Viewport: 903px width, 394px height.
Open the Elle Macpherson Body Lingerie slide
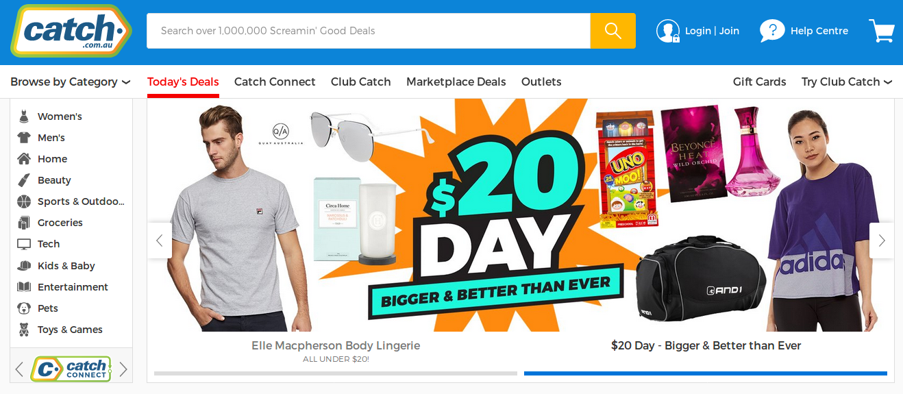click(x=336, y=345)
